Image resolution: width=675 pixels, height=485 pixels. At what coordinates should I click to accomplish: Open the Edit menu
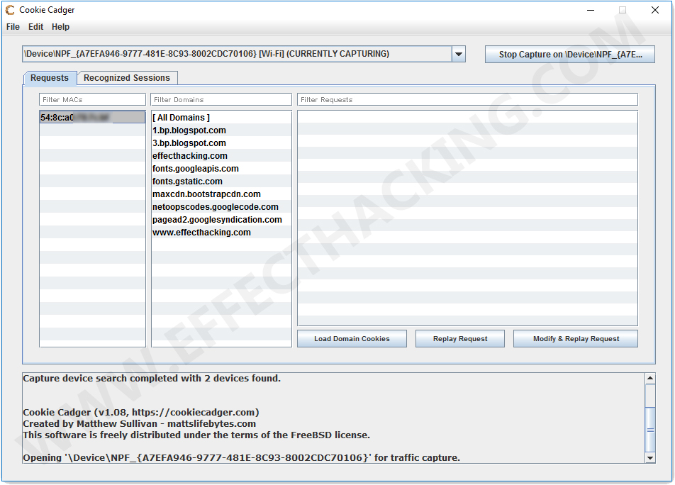[35, 26]
